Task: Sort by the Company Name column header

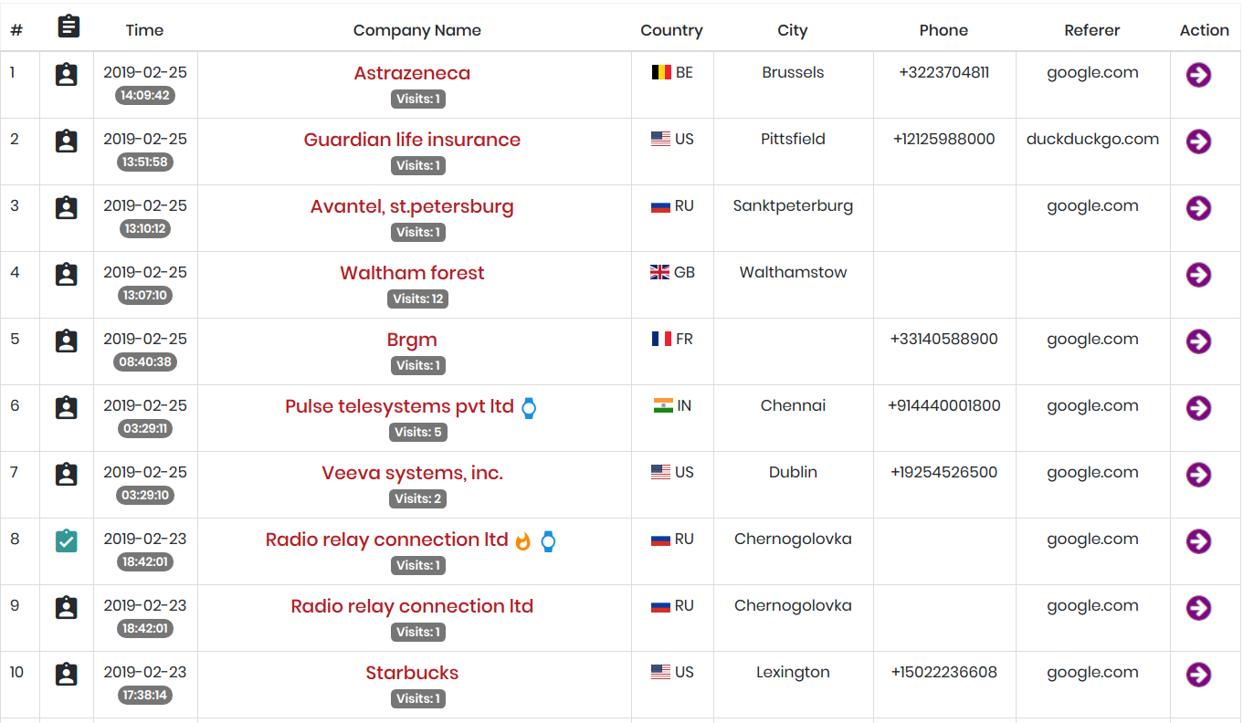Action: pyautogui.click(x=416, y=30)
